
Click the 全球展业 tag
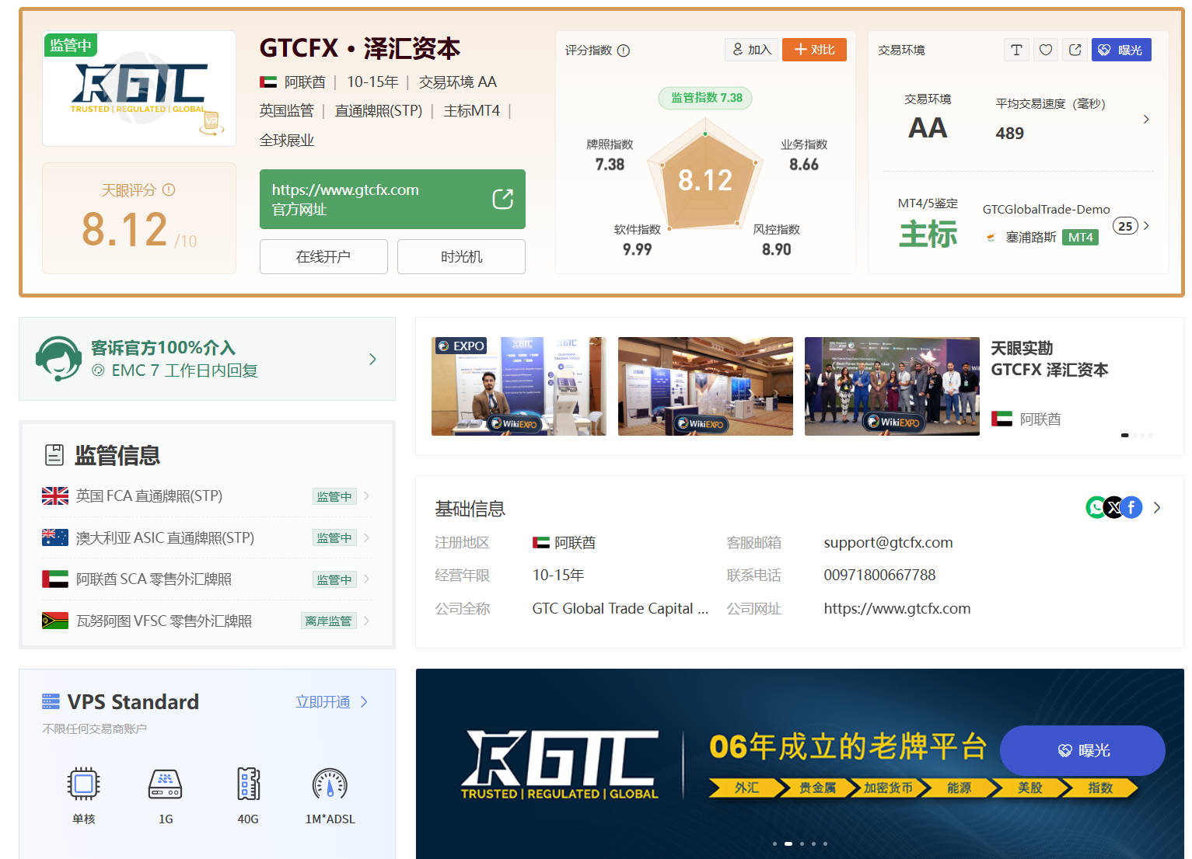point(287,141)
